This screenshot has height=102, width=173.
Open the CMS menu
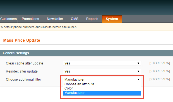tap(75, 19)
